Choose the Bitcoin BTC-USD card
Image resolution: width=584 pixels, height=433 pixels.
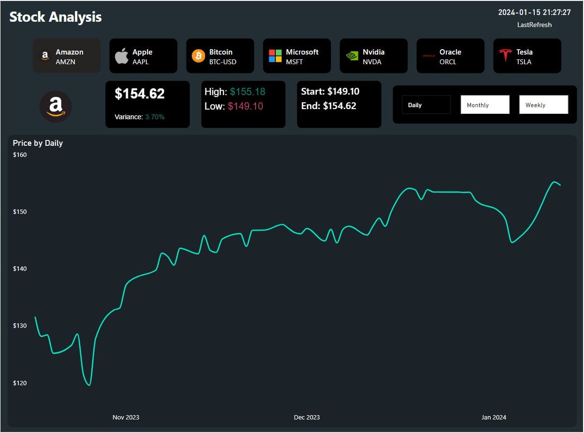pos(220,56)
